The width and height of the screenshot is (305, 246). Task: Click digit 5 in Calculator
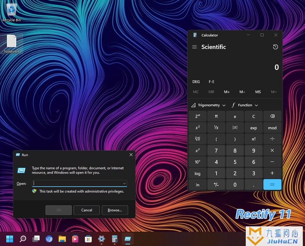pyautogui.click(x=235, y=162)
